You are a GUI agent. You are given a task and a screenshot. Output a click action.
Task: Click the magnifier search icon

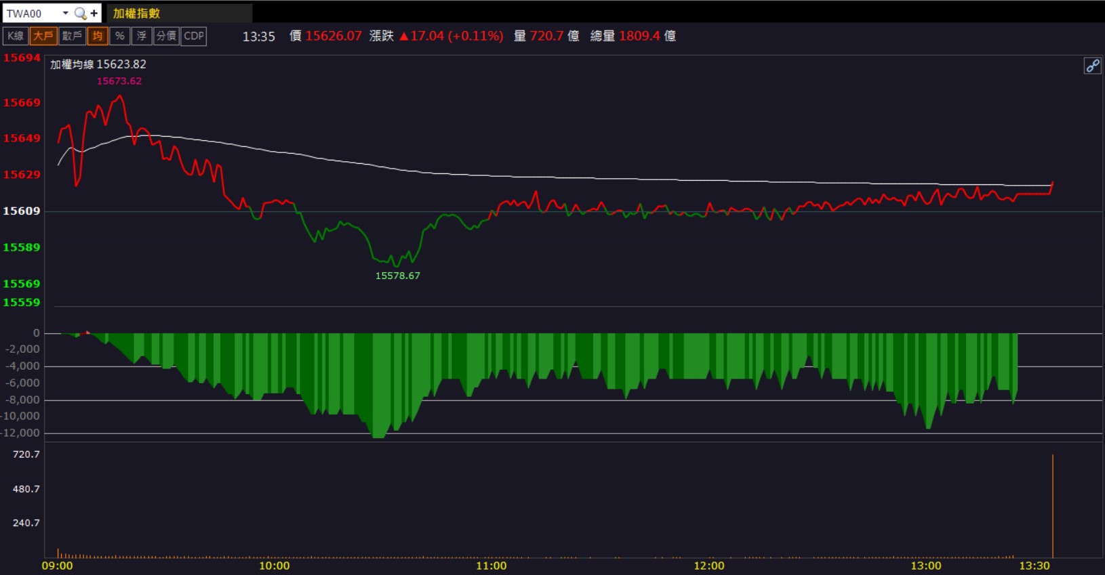click(x=80, y=13)
